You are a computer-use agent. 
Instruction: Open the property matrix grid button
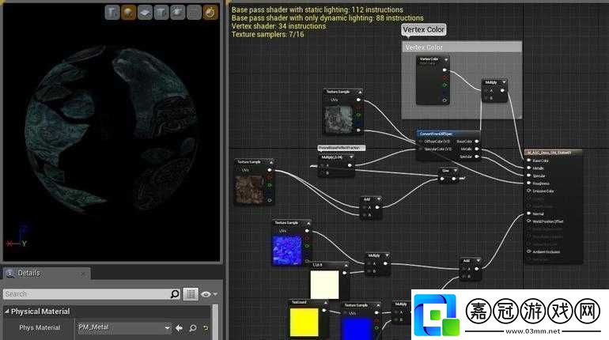click(x=191, y=294)
